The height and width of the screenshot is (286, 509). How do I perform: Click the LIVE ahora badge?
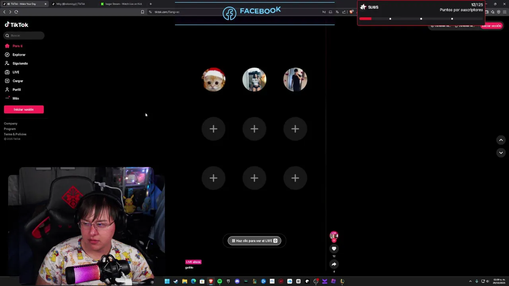[193, 262]
